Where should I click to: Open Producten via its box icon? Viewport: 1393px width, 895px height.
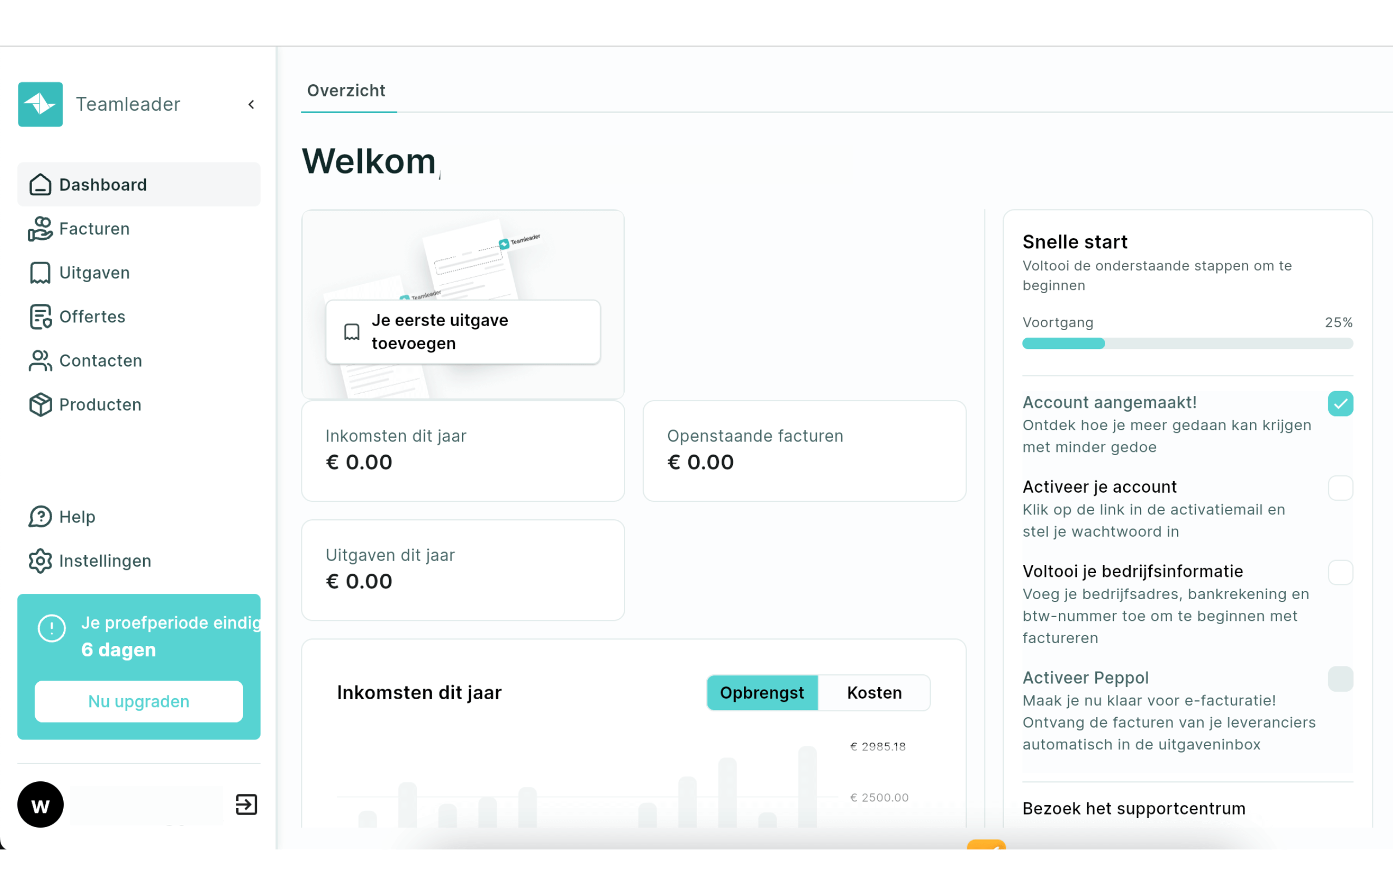40,405
